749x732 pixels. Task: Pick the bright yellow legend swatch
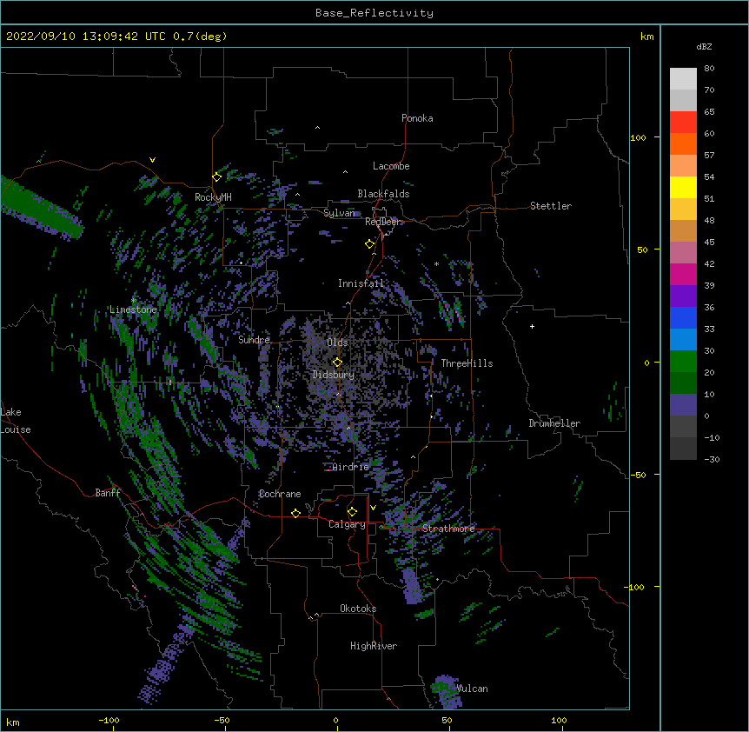point(683,187)
